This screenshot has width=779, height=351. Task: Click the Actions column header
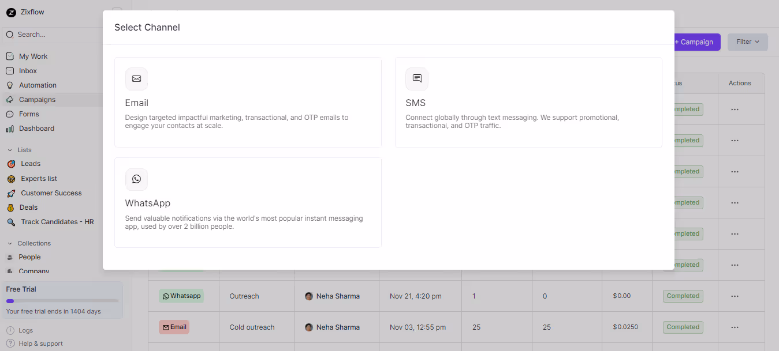coord(740,83)
